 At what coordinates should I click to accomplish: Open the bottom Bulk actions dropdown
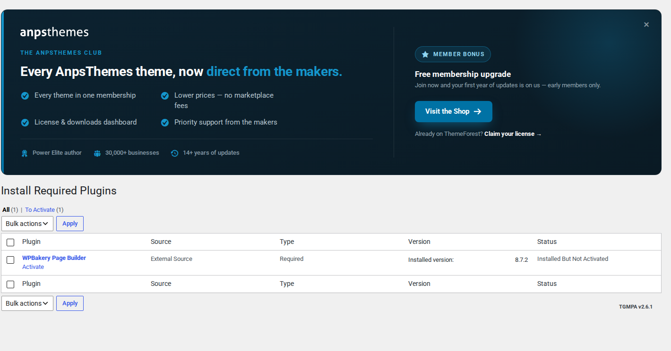(27, 303)
